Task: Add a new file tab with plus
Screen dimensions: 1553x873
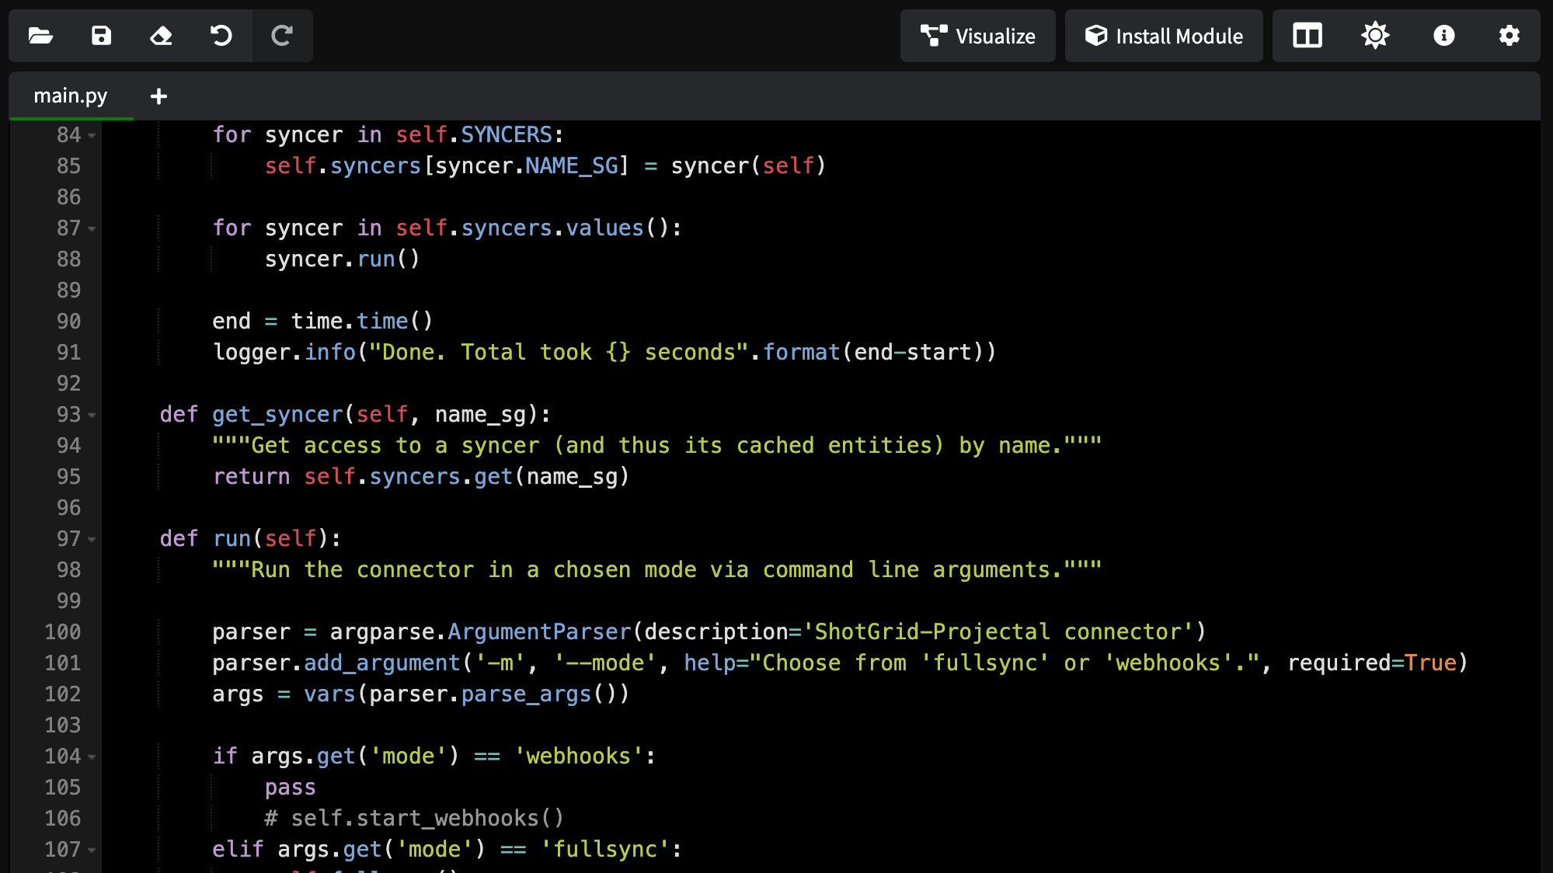Action: click(158, 96)
